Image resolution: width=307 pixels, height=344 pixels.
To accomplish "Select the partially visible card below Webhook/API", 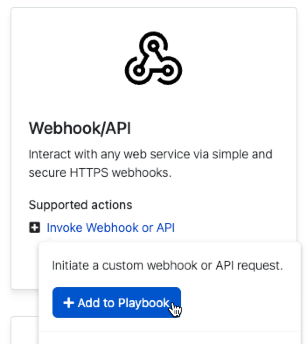I will (x=24, y=330).
